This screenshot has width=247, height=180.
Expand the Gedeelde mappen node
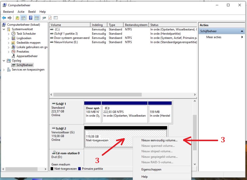(x=8, y=43)
